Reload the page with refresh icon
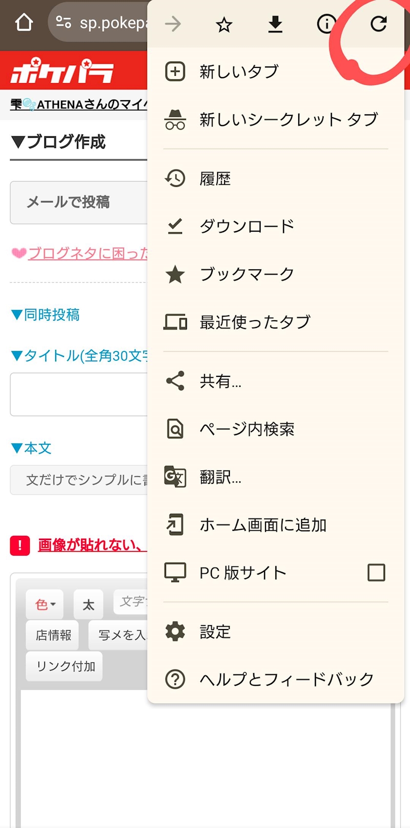Screen dimensions: 410x828 click(378, 23)
